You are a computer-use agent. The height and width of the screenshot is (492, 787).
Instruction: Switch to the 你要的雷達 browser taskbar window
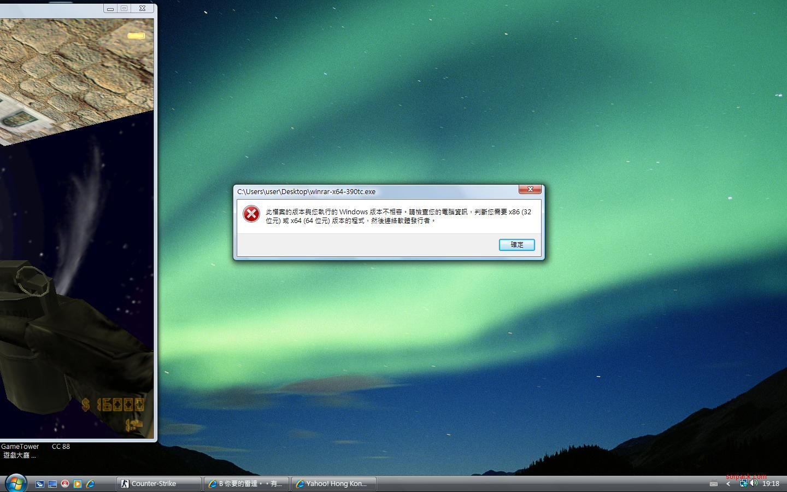246,484
